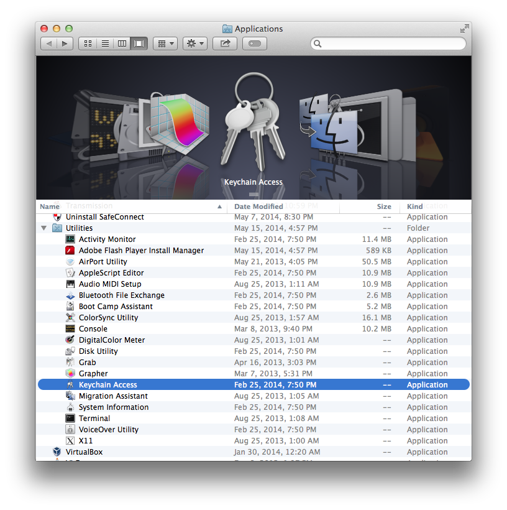This screenshot has width=507, height=510.
Task: Select the VirtualBox name text
Action: 84,452
